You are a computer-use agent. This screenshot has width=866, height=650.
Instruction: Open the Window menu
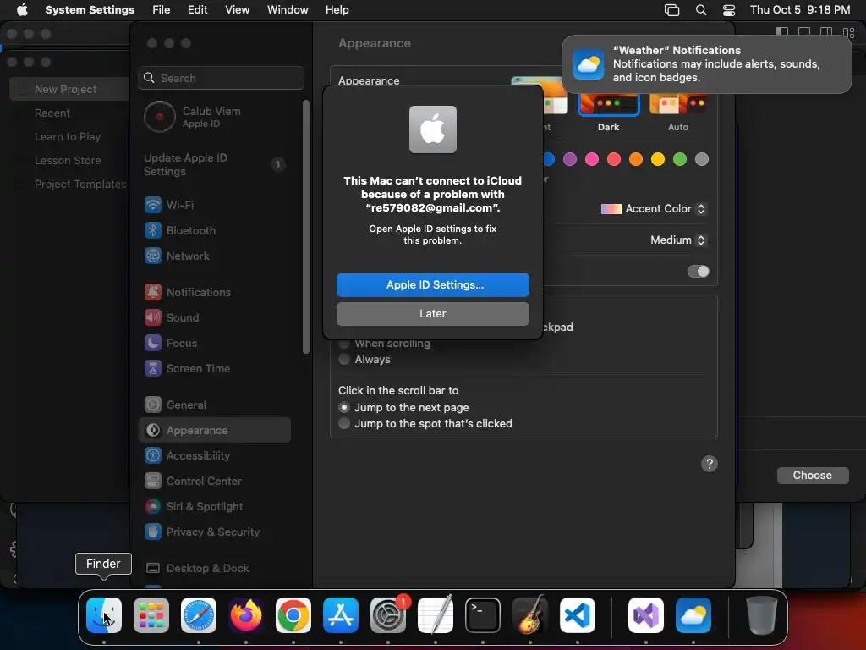pyautogui.click(x=288, y=10)
